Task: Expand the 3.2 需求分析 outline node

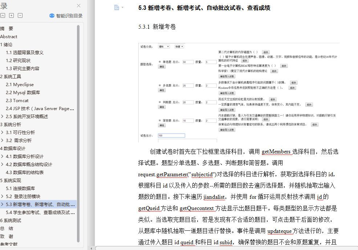Action: 2,141
